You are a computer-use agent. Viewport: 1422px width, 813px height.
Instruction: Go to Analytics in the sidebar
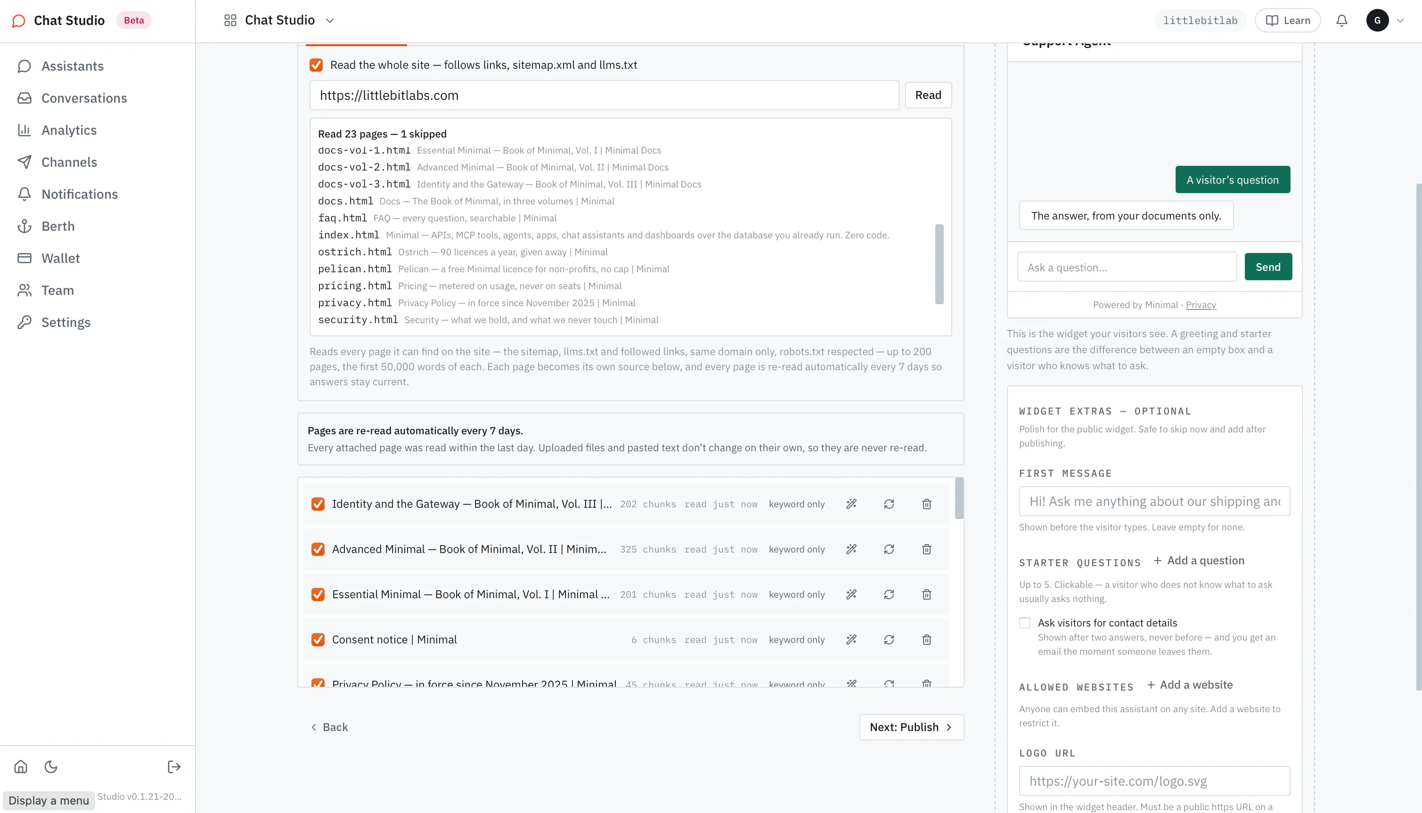pyautogui.click(x=69, y=130)
